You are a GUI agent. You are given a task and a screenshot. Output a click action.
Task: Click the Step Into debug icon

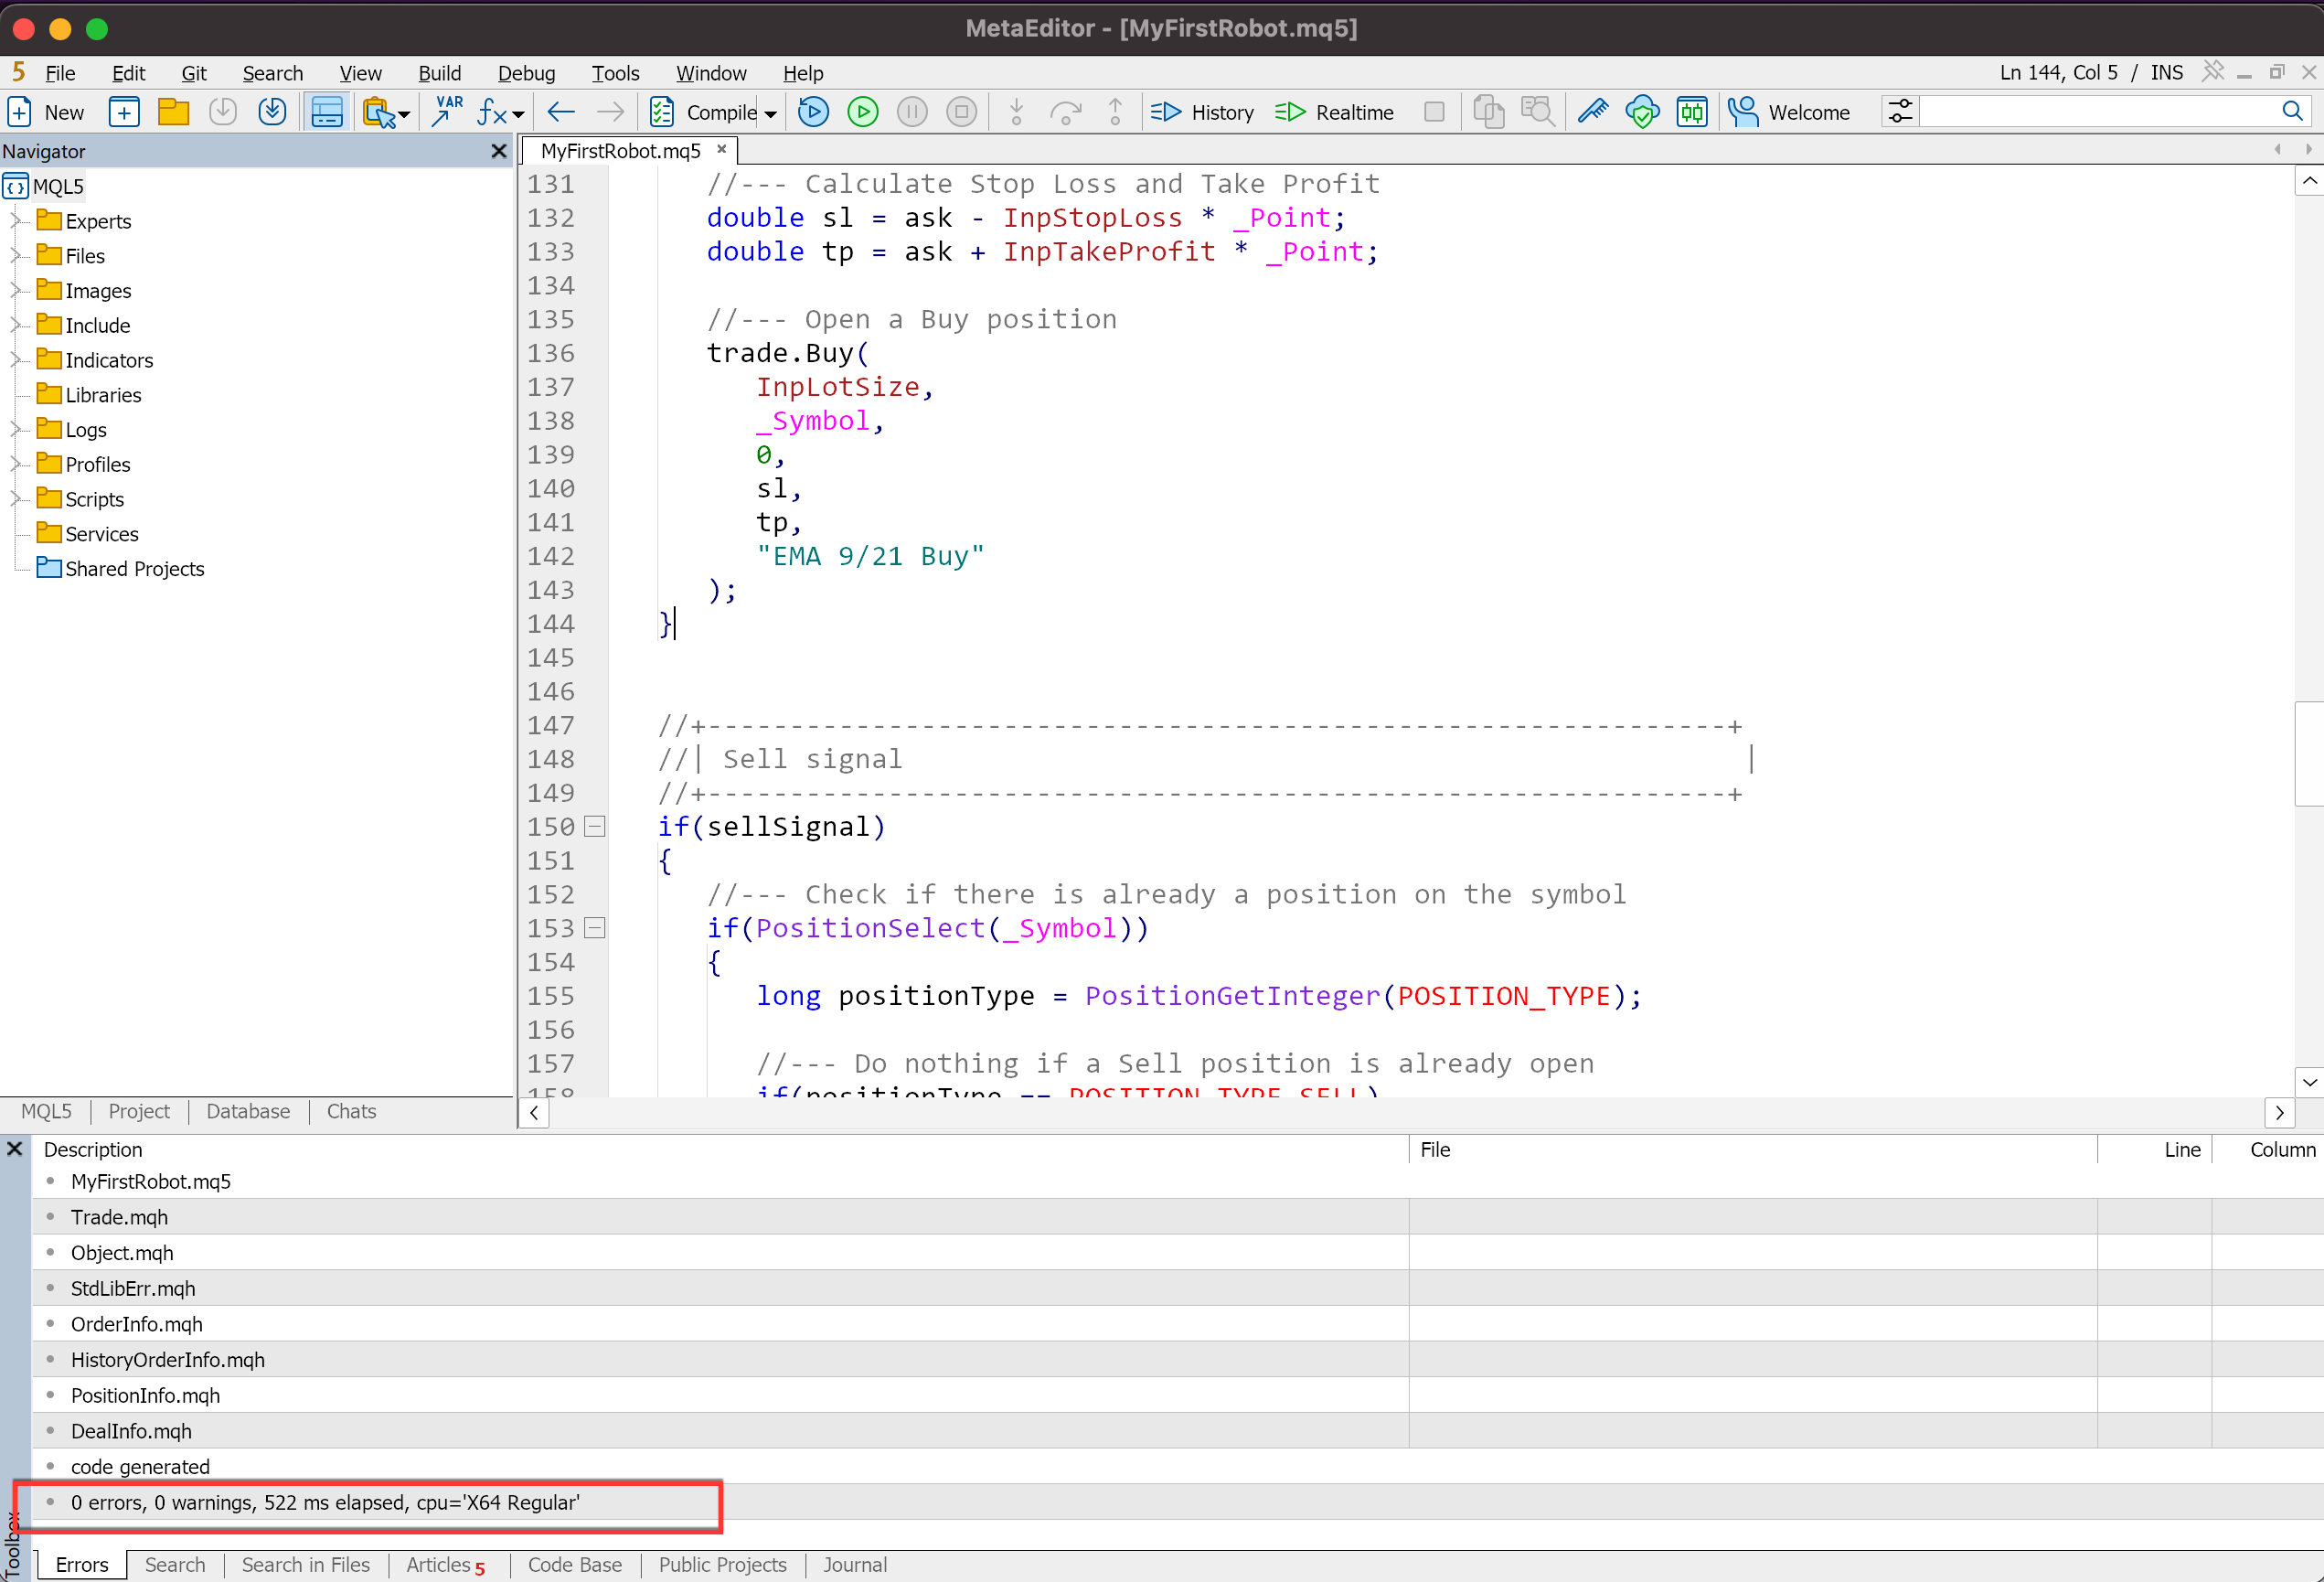1016,112
